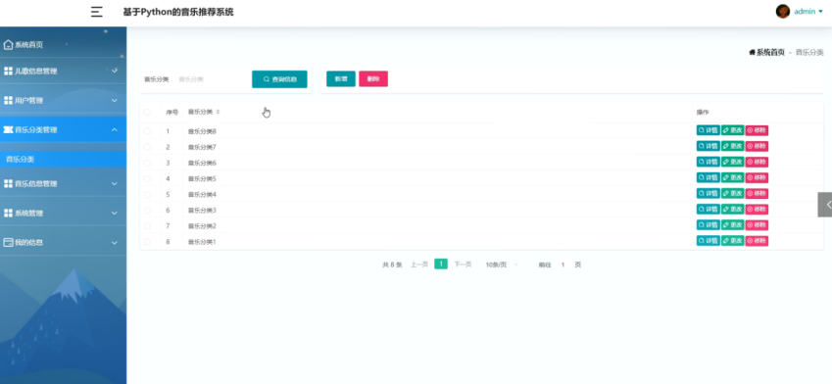Click the gray side panel arrow tab
Image resolution: width=832 pixels, height=384 pixels.
(825, 205)
